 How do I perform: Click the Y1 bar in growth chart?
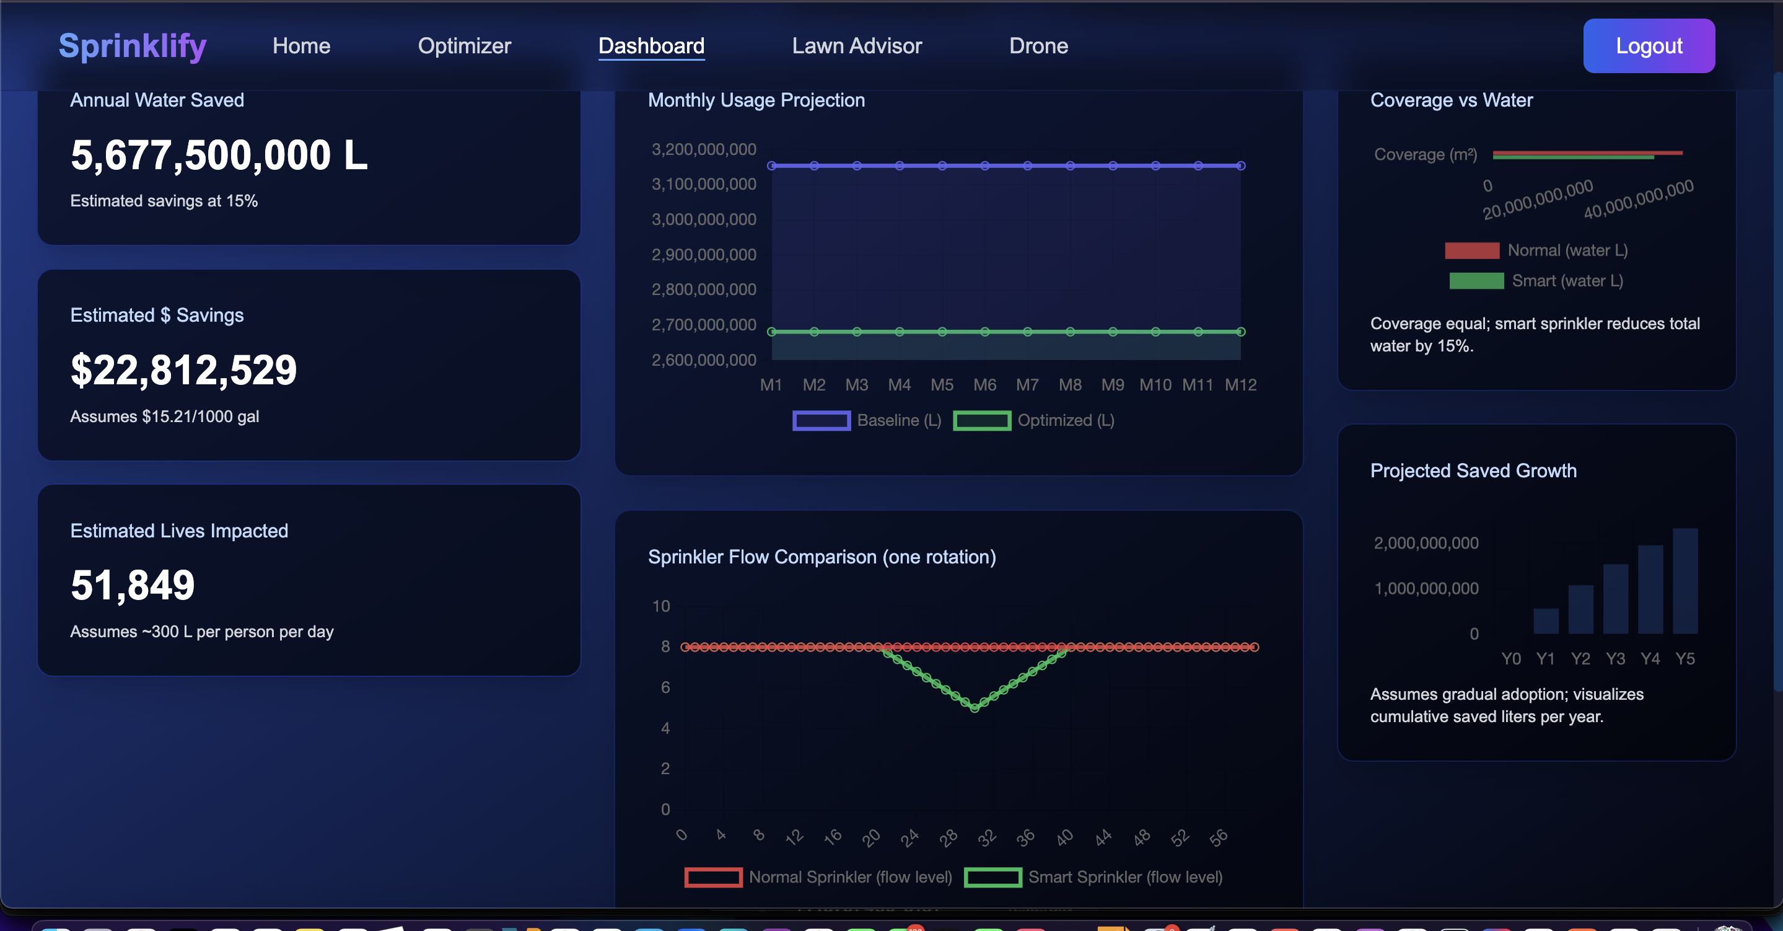tap(1546, 620)
